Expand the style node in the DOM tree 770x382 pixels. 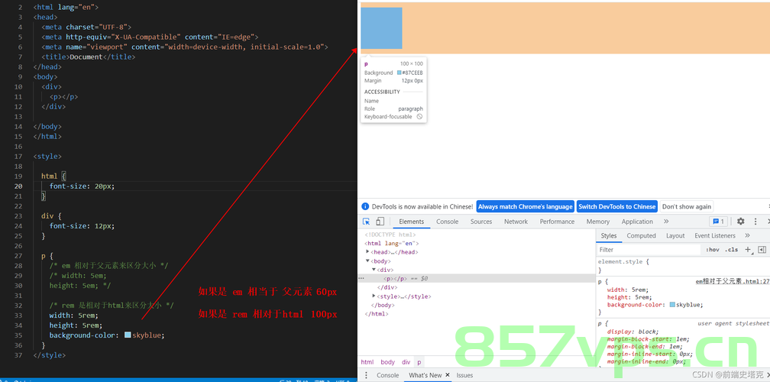374,296
